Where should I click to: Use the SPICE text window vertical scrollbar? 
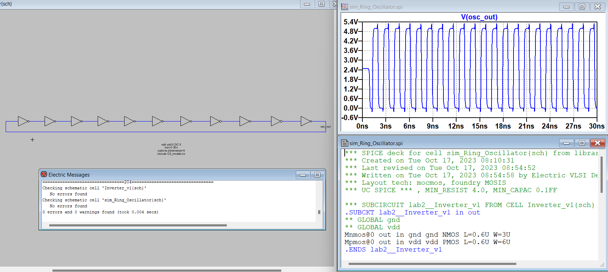[x=601, y=175]
